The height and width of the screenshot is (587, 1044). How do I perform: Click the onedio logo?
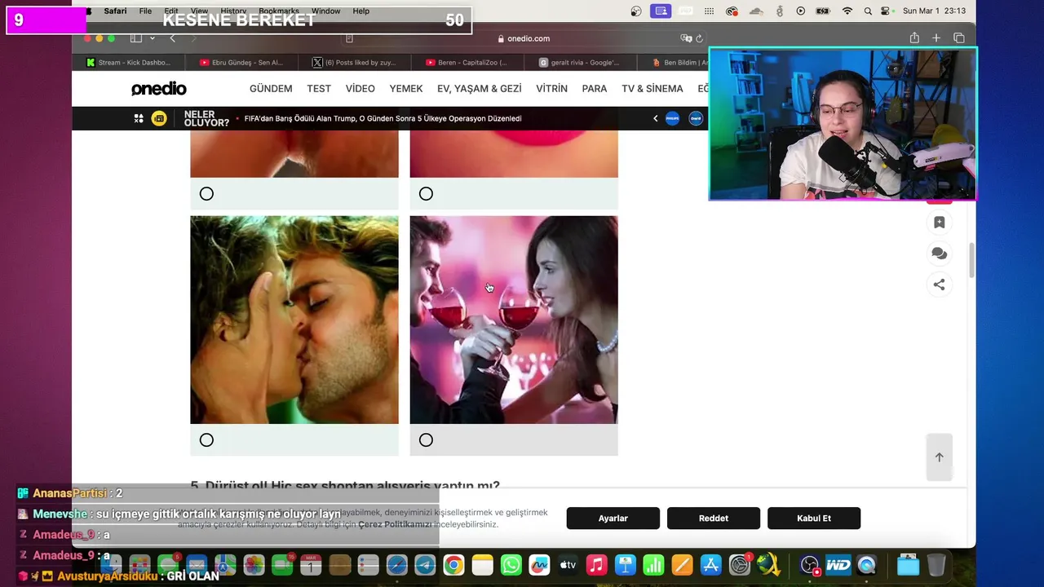(159, 89)
